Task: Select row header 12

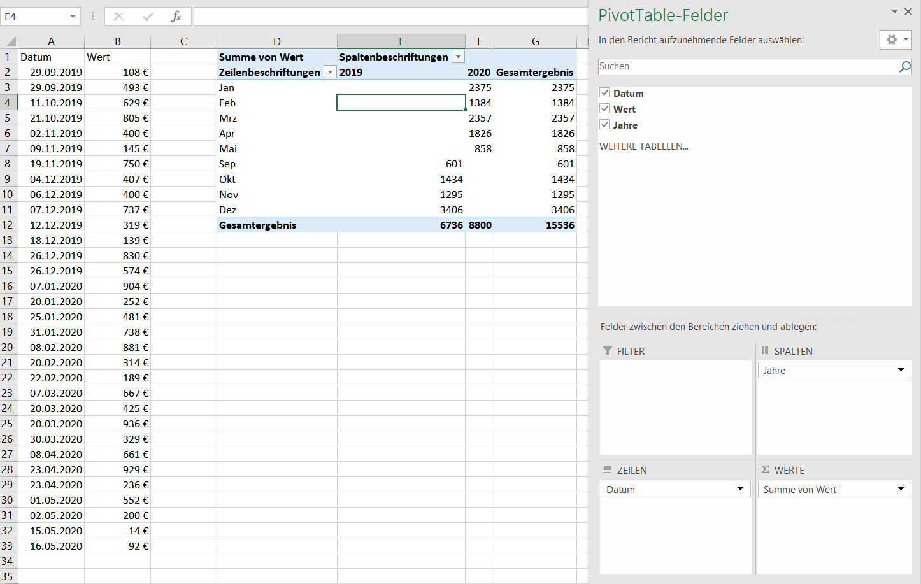Action: (8, 225)
